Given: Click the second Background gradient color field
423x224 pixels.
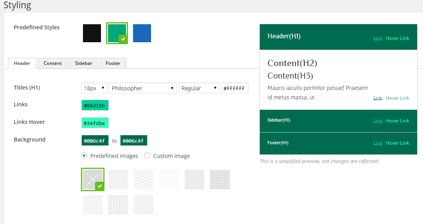Looking at the screenshot, I should [133, 140].
